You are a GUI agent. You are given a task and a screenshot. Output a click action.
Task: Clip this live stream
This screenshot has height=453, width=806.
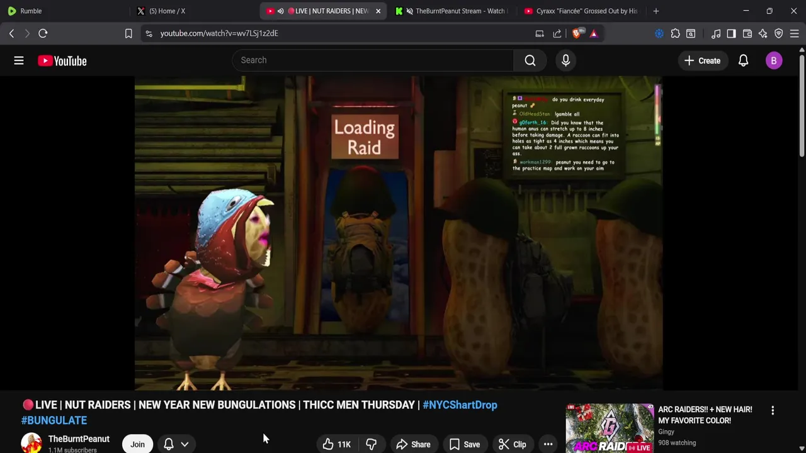point(512,444)
